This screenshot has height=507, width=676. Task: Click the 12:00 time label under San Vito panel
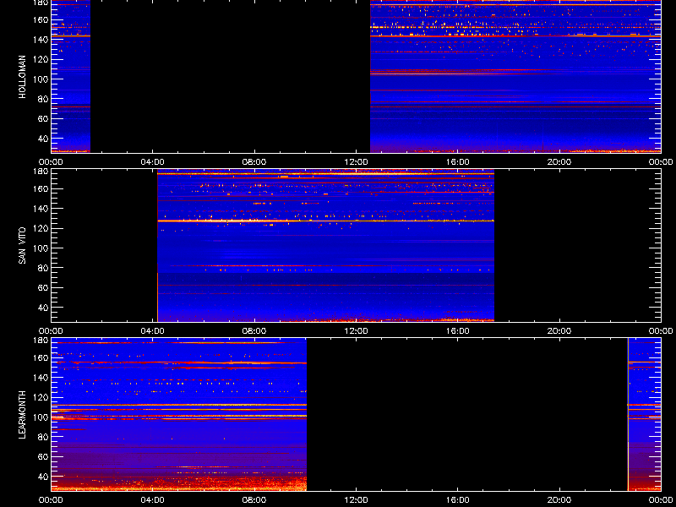click(x=356, y=331)
